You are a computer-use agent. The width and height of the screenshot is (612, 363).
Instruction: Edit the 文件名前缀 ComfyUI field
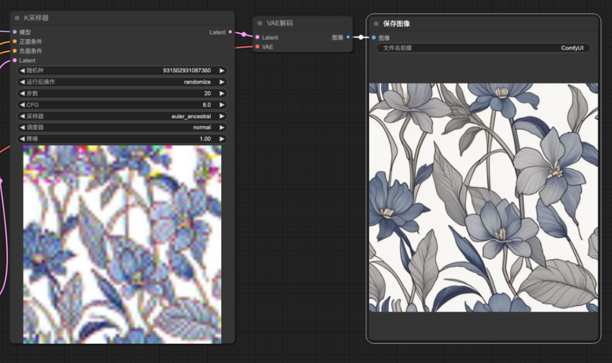click(483, 48)
